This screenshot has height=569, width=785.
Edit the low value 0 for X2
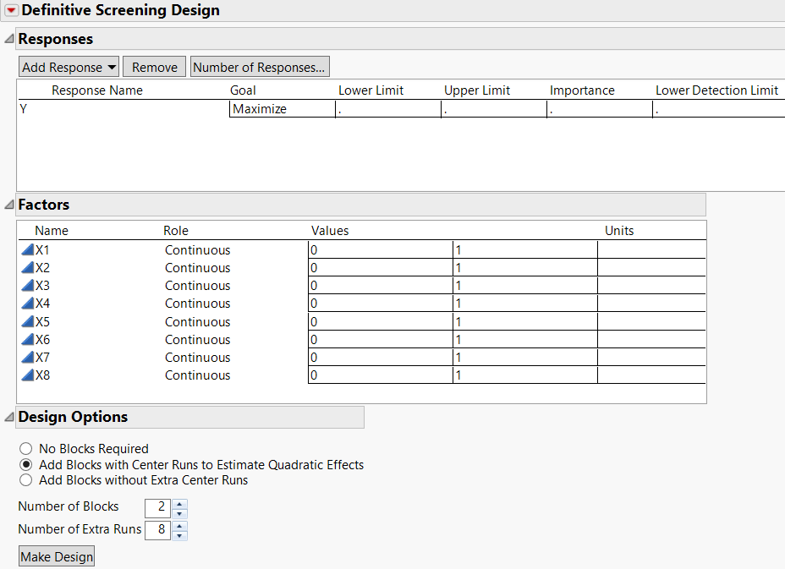click(x=381, y=268)
